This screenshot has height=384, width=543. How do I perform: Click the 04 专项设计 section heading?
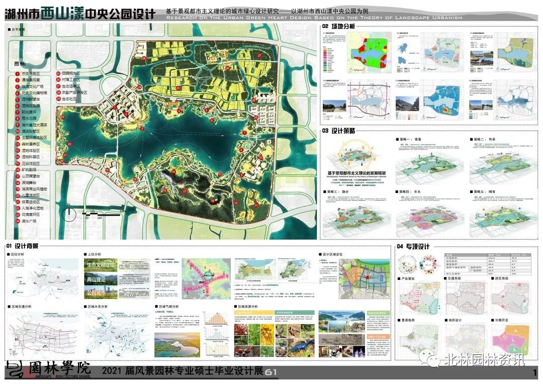[413, 247]
